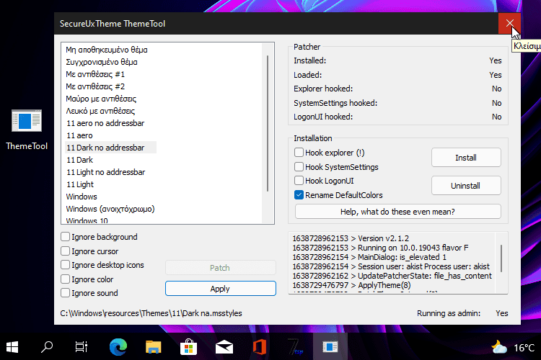Open taskbar search magnifier

click(x=47, y=347)
